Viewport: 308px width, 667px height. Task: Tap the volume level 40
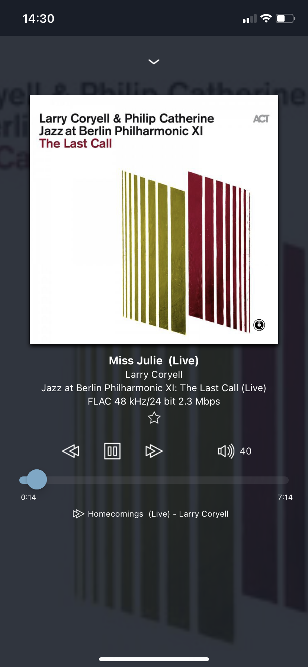[246, 451]
